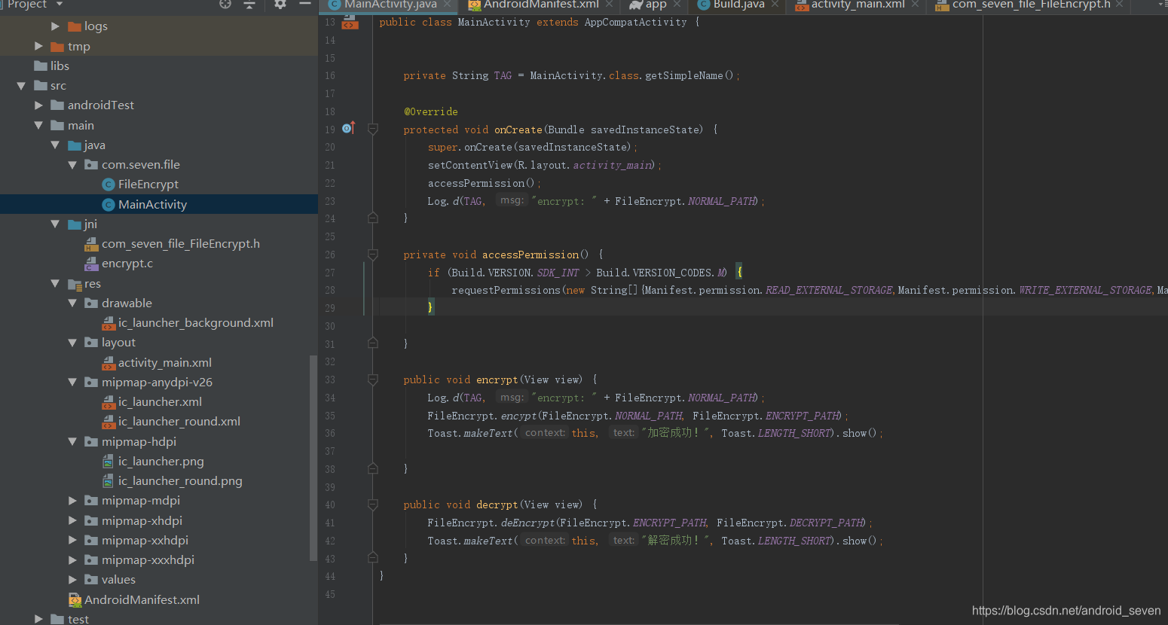Viewport: 1168px width, 625px height.
Task: Close the app tab
Action: [x=677, y=5]
